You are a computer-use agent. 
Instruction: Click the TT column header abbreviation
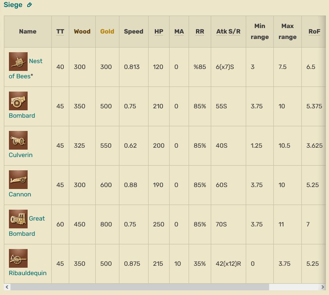(x=60, y=31)
